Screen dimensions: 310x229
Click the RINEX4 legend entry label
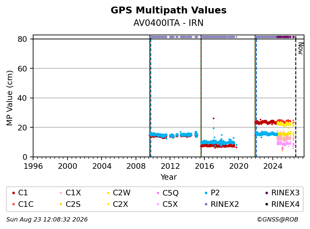[x=286, y=204]
